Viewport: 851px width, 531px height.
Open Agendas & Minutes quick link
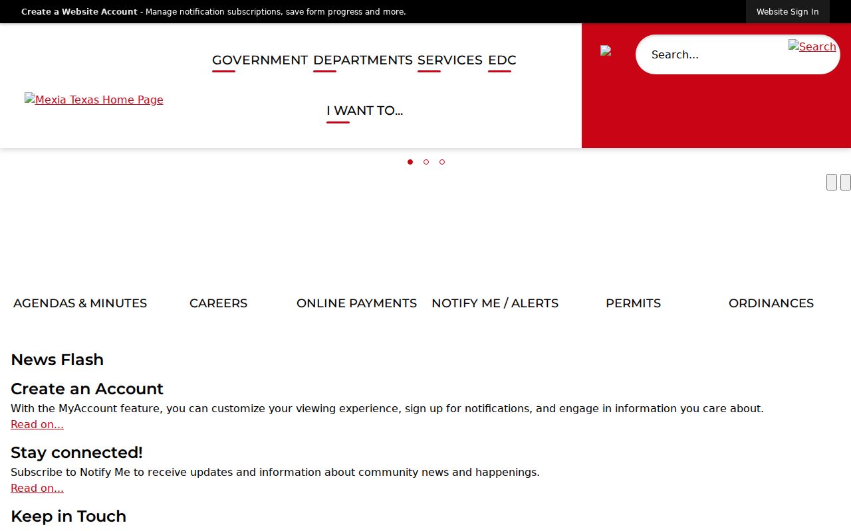[80, 303]
